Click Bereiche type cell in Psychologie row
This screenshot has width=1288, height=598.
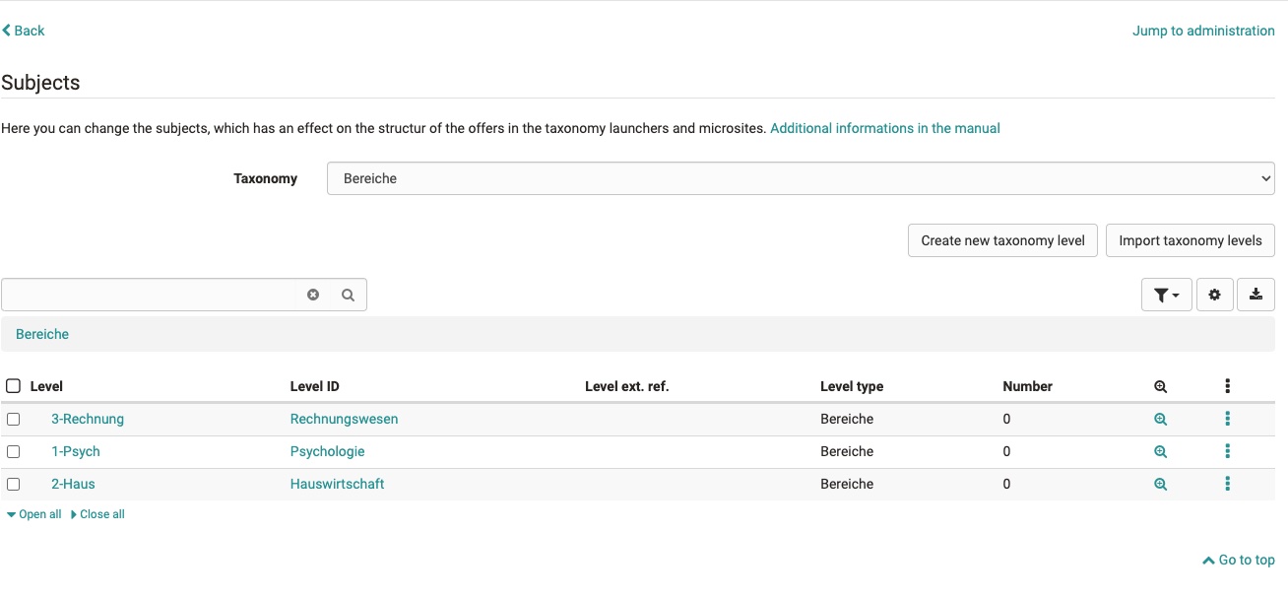pyautogui.click(x=847, y=451)
